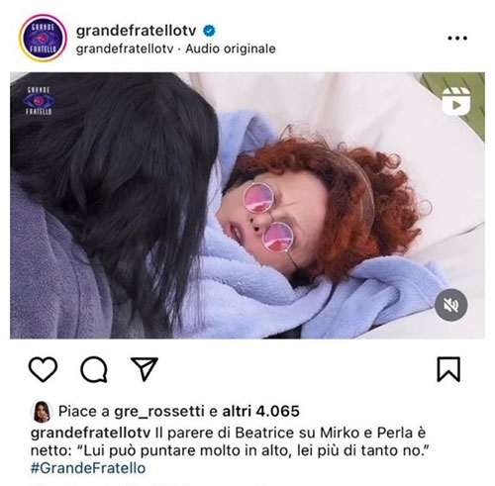Screen dimensions: 495x486
Task: View the altri 4.065 likes list
Action: (260, 411)
